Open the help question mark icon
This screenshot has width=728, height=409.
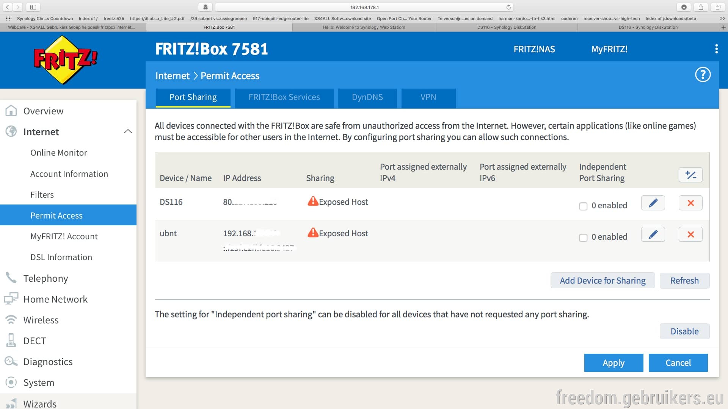[x=703, y=75]
